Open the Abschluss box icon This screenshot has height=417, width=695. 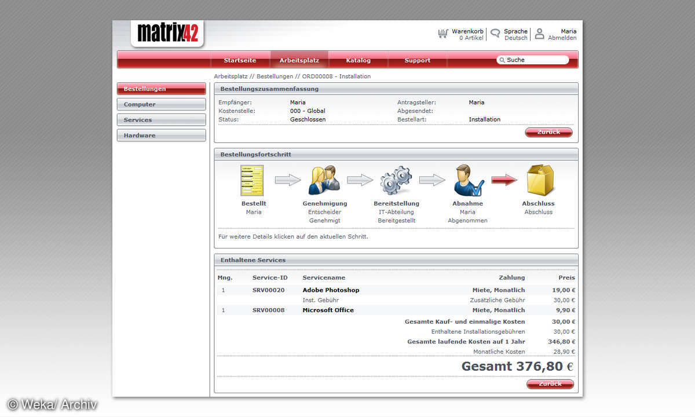point(540,180)
